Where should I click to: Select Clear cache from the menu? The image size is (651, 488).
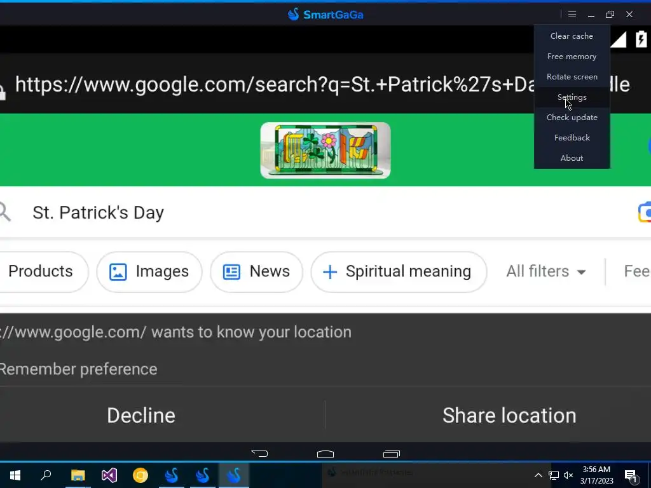pyautogui.click(x=572, y=36)
